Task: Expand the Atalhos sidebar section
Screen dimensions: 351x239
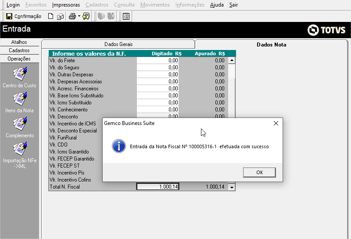Action: [19, 42]
